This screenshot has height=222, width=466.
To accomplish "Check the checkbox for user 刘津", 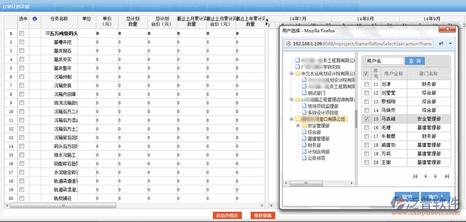I will pos(366,84).
